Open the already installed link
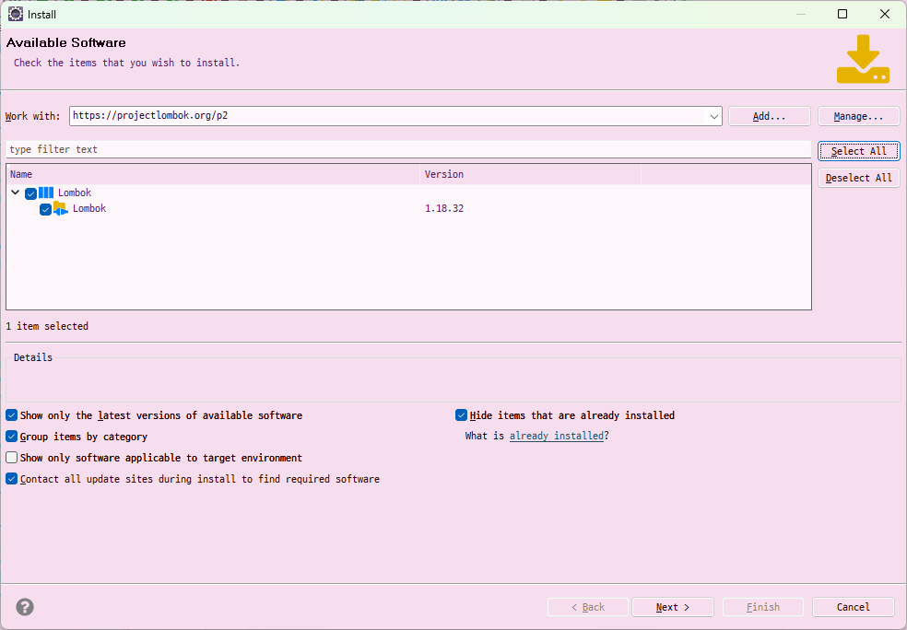Screen dimensions: 907x630 [557, 436]
